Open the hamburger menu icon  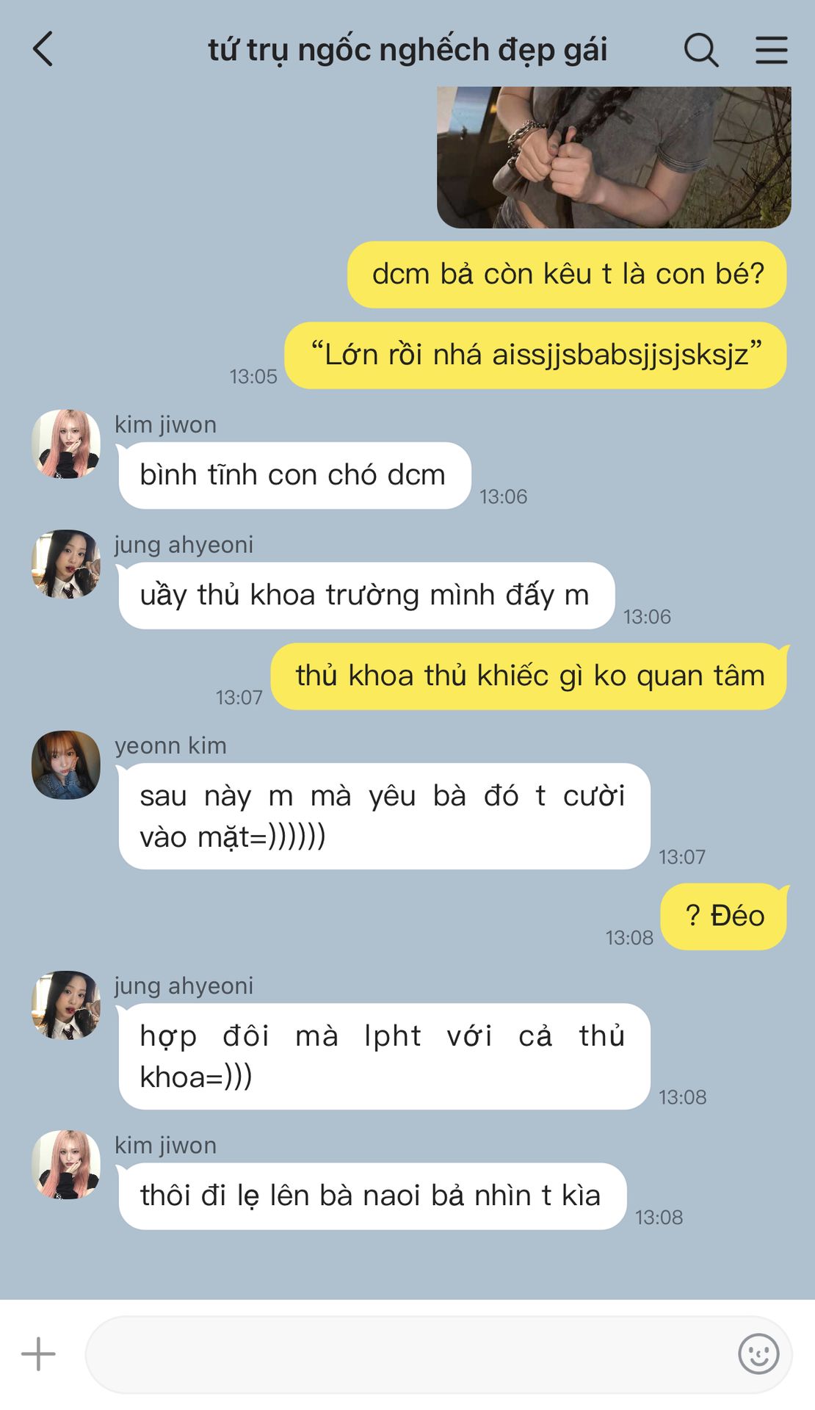(772, 50)
